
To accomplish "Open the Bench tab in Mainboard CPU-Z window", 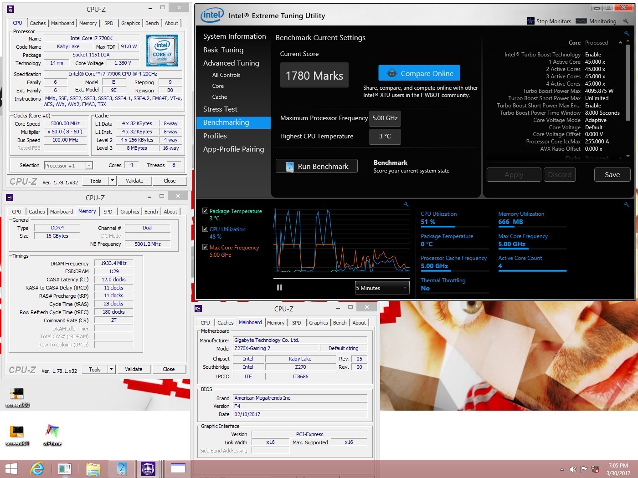I will tap(340, 323).
